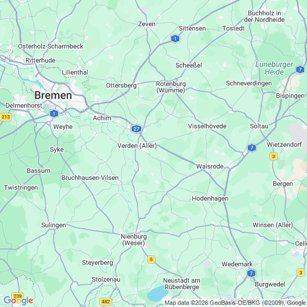
Task: Click the Google logo
Action: [18, 300]
